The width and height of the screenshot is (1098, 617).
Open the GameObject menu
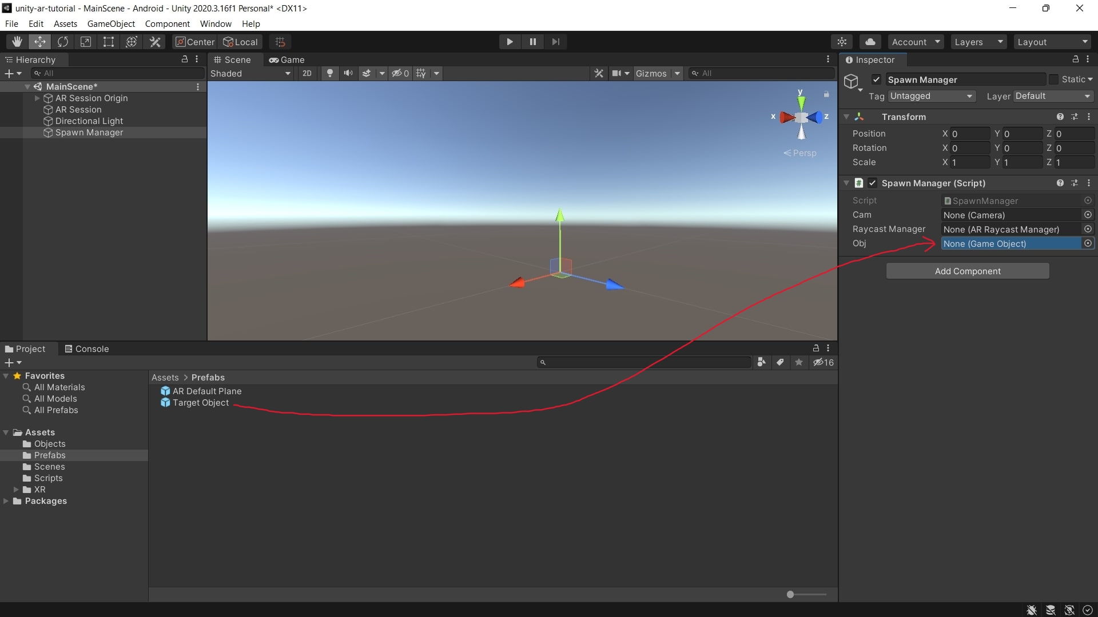pos(111,23)
